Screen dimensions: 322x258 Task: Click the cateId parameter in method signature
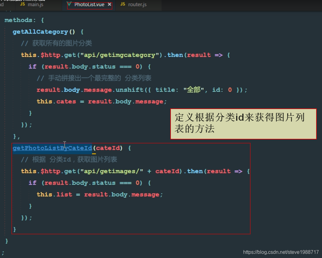click(108, 148)
